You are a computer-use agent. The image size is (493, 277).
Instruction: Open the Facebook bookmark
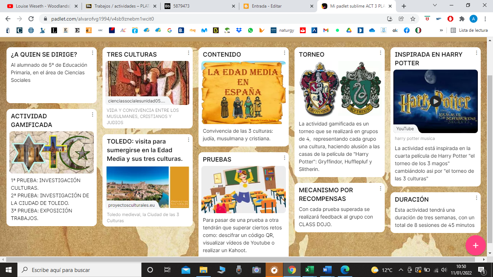point(407,31)
